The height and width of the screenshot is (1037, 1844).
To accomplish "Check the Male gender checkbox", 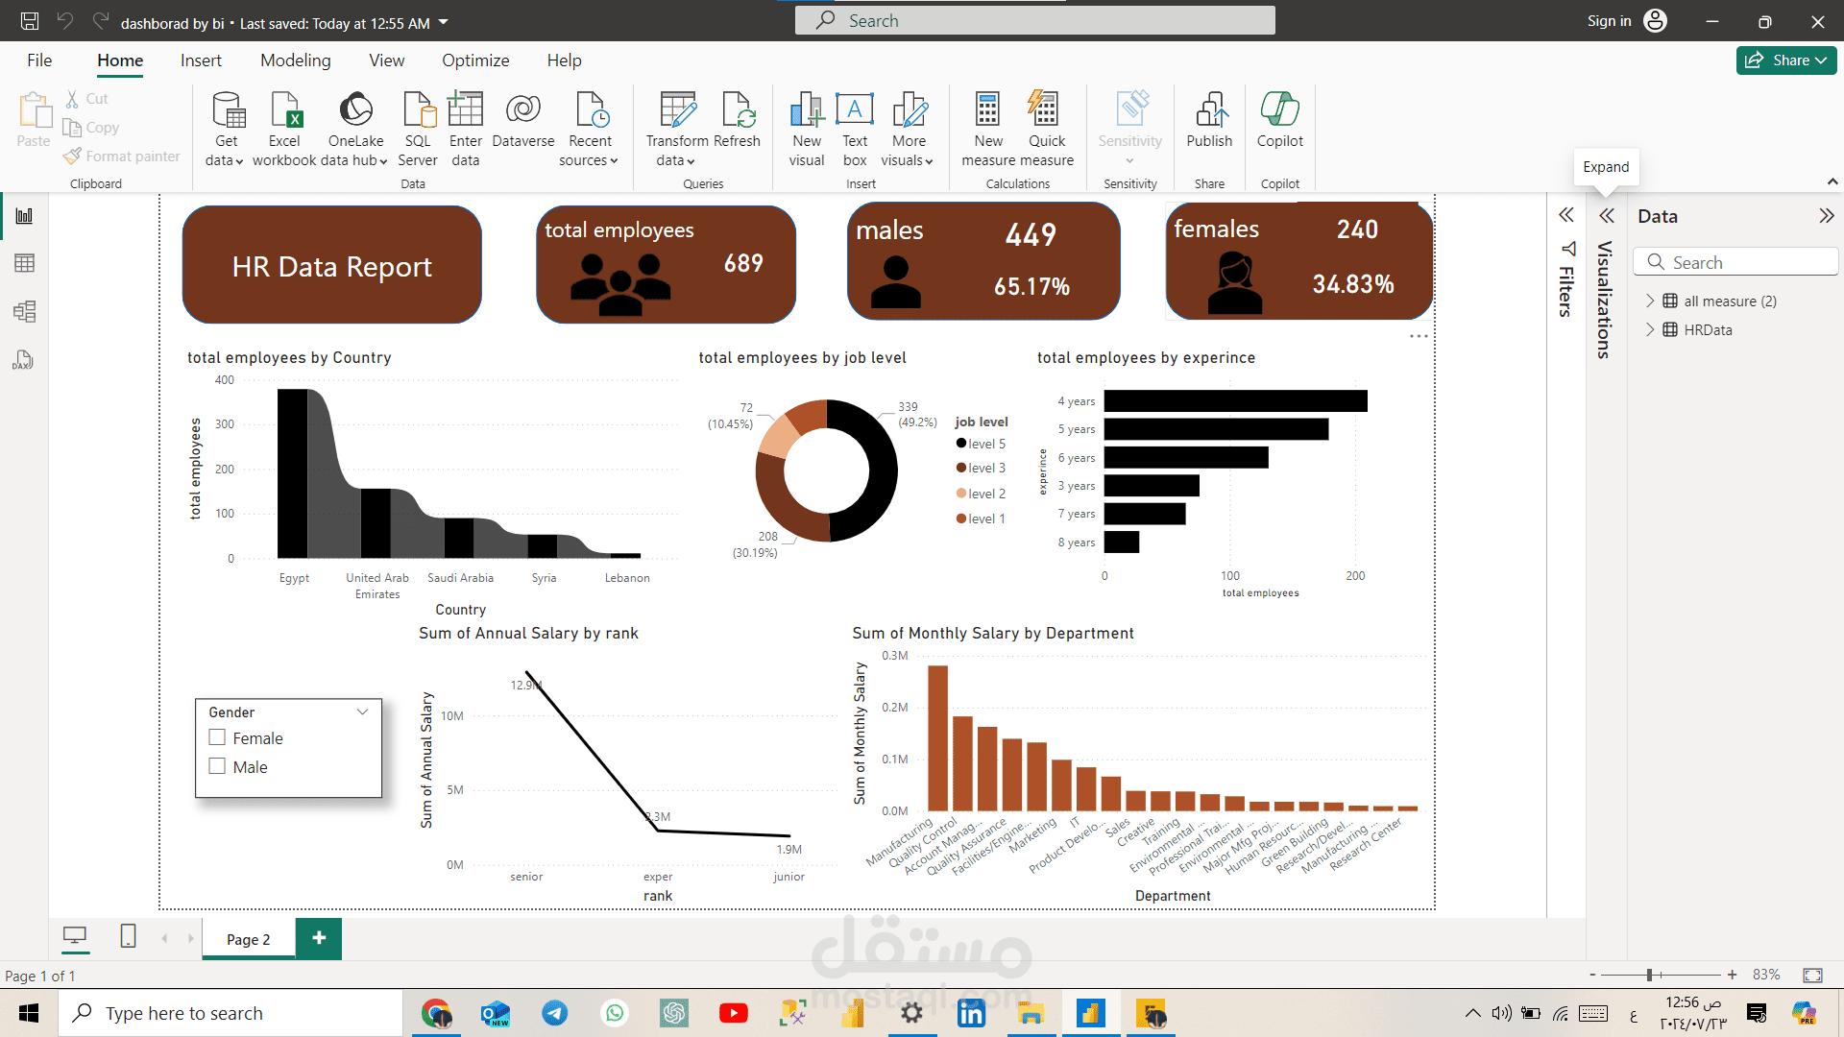I will click(x=217, y=766).
